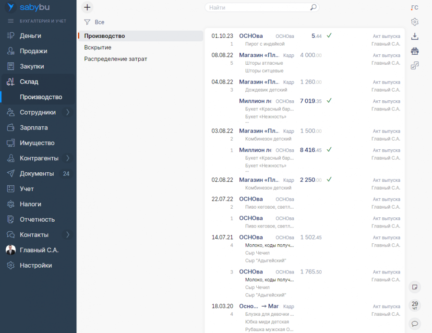Viewport: 432px width, 333px height.
Task: Open settings gear icon in right panel
Action: click(x=415, y=22)
